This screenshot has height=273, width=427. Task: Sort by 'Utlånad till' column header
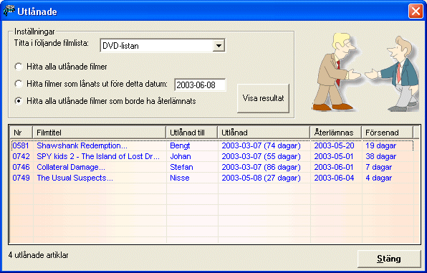tap(192, 133)
